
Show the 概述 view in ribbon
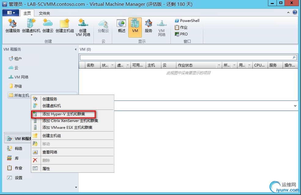122,26
